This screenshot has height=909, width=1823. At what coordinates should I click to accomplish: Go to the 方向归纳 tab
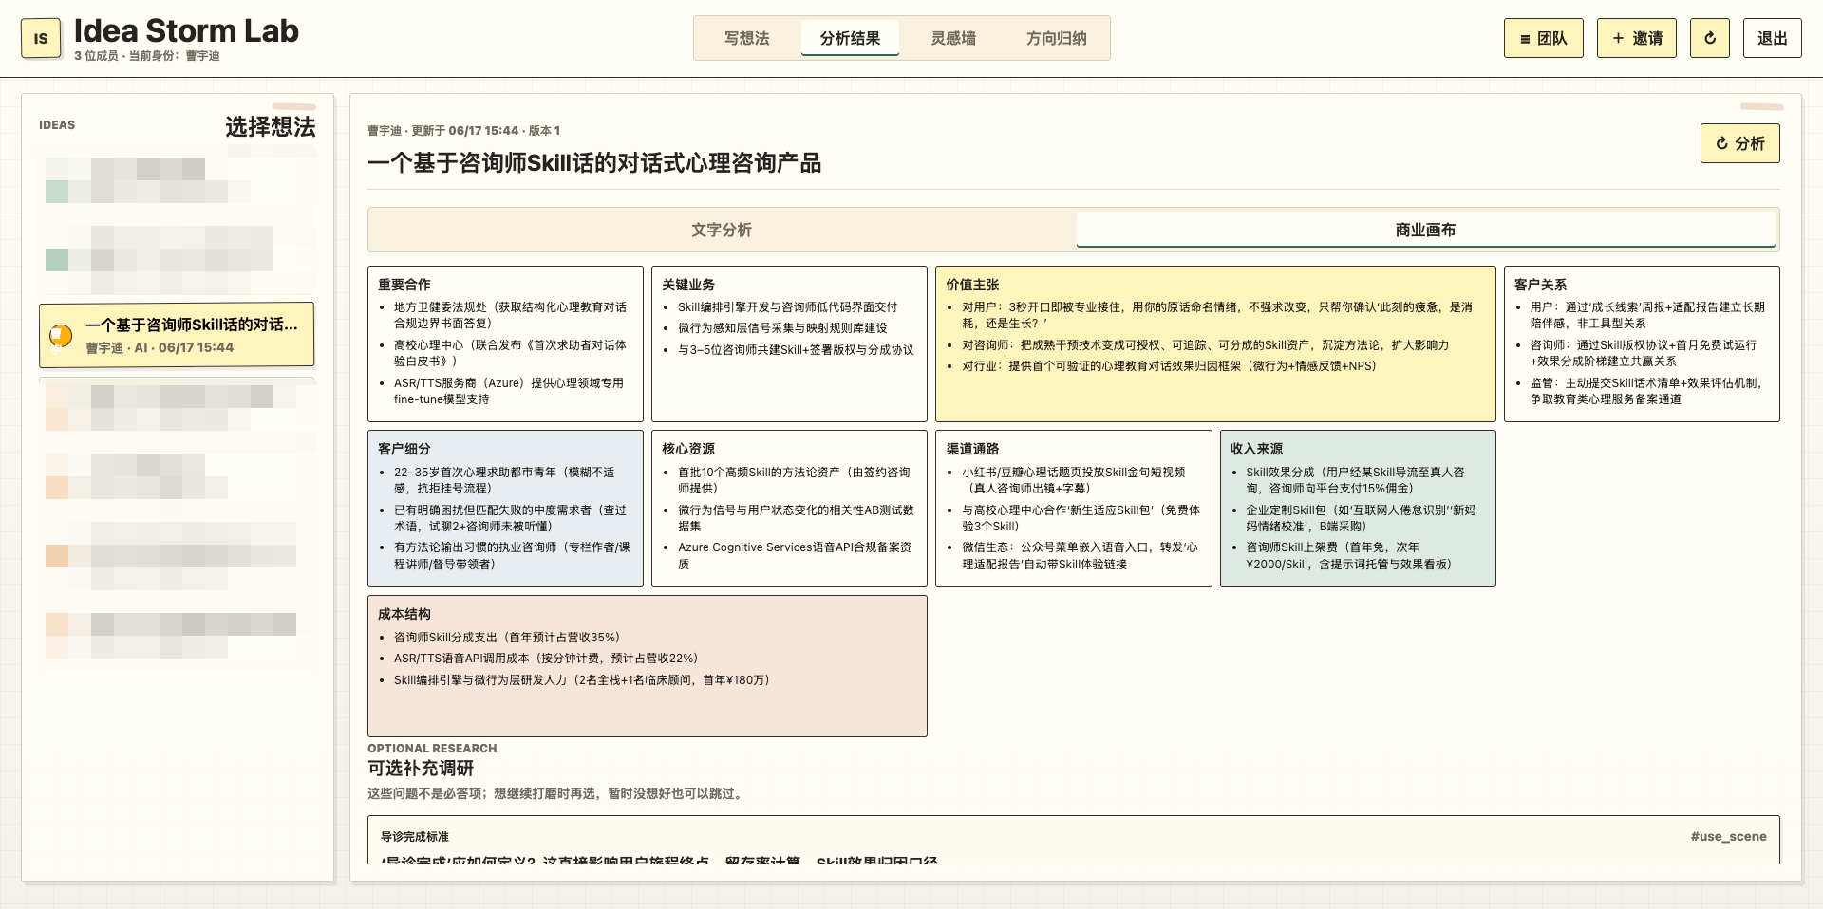(x=1056, y=38)
